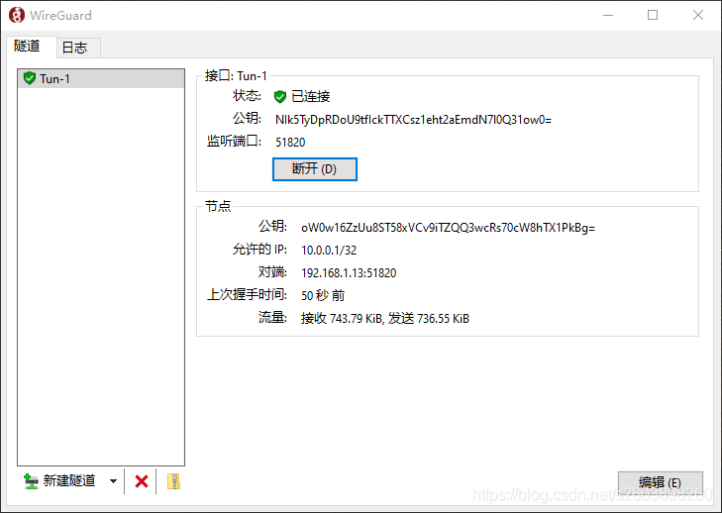Screen dimensions: 722x513
Task: Close the WireGuard window
Action: pos(698,15)
